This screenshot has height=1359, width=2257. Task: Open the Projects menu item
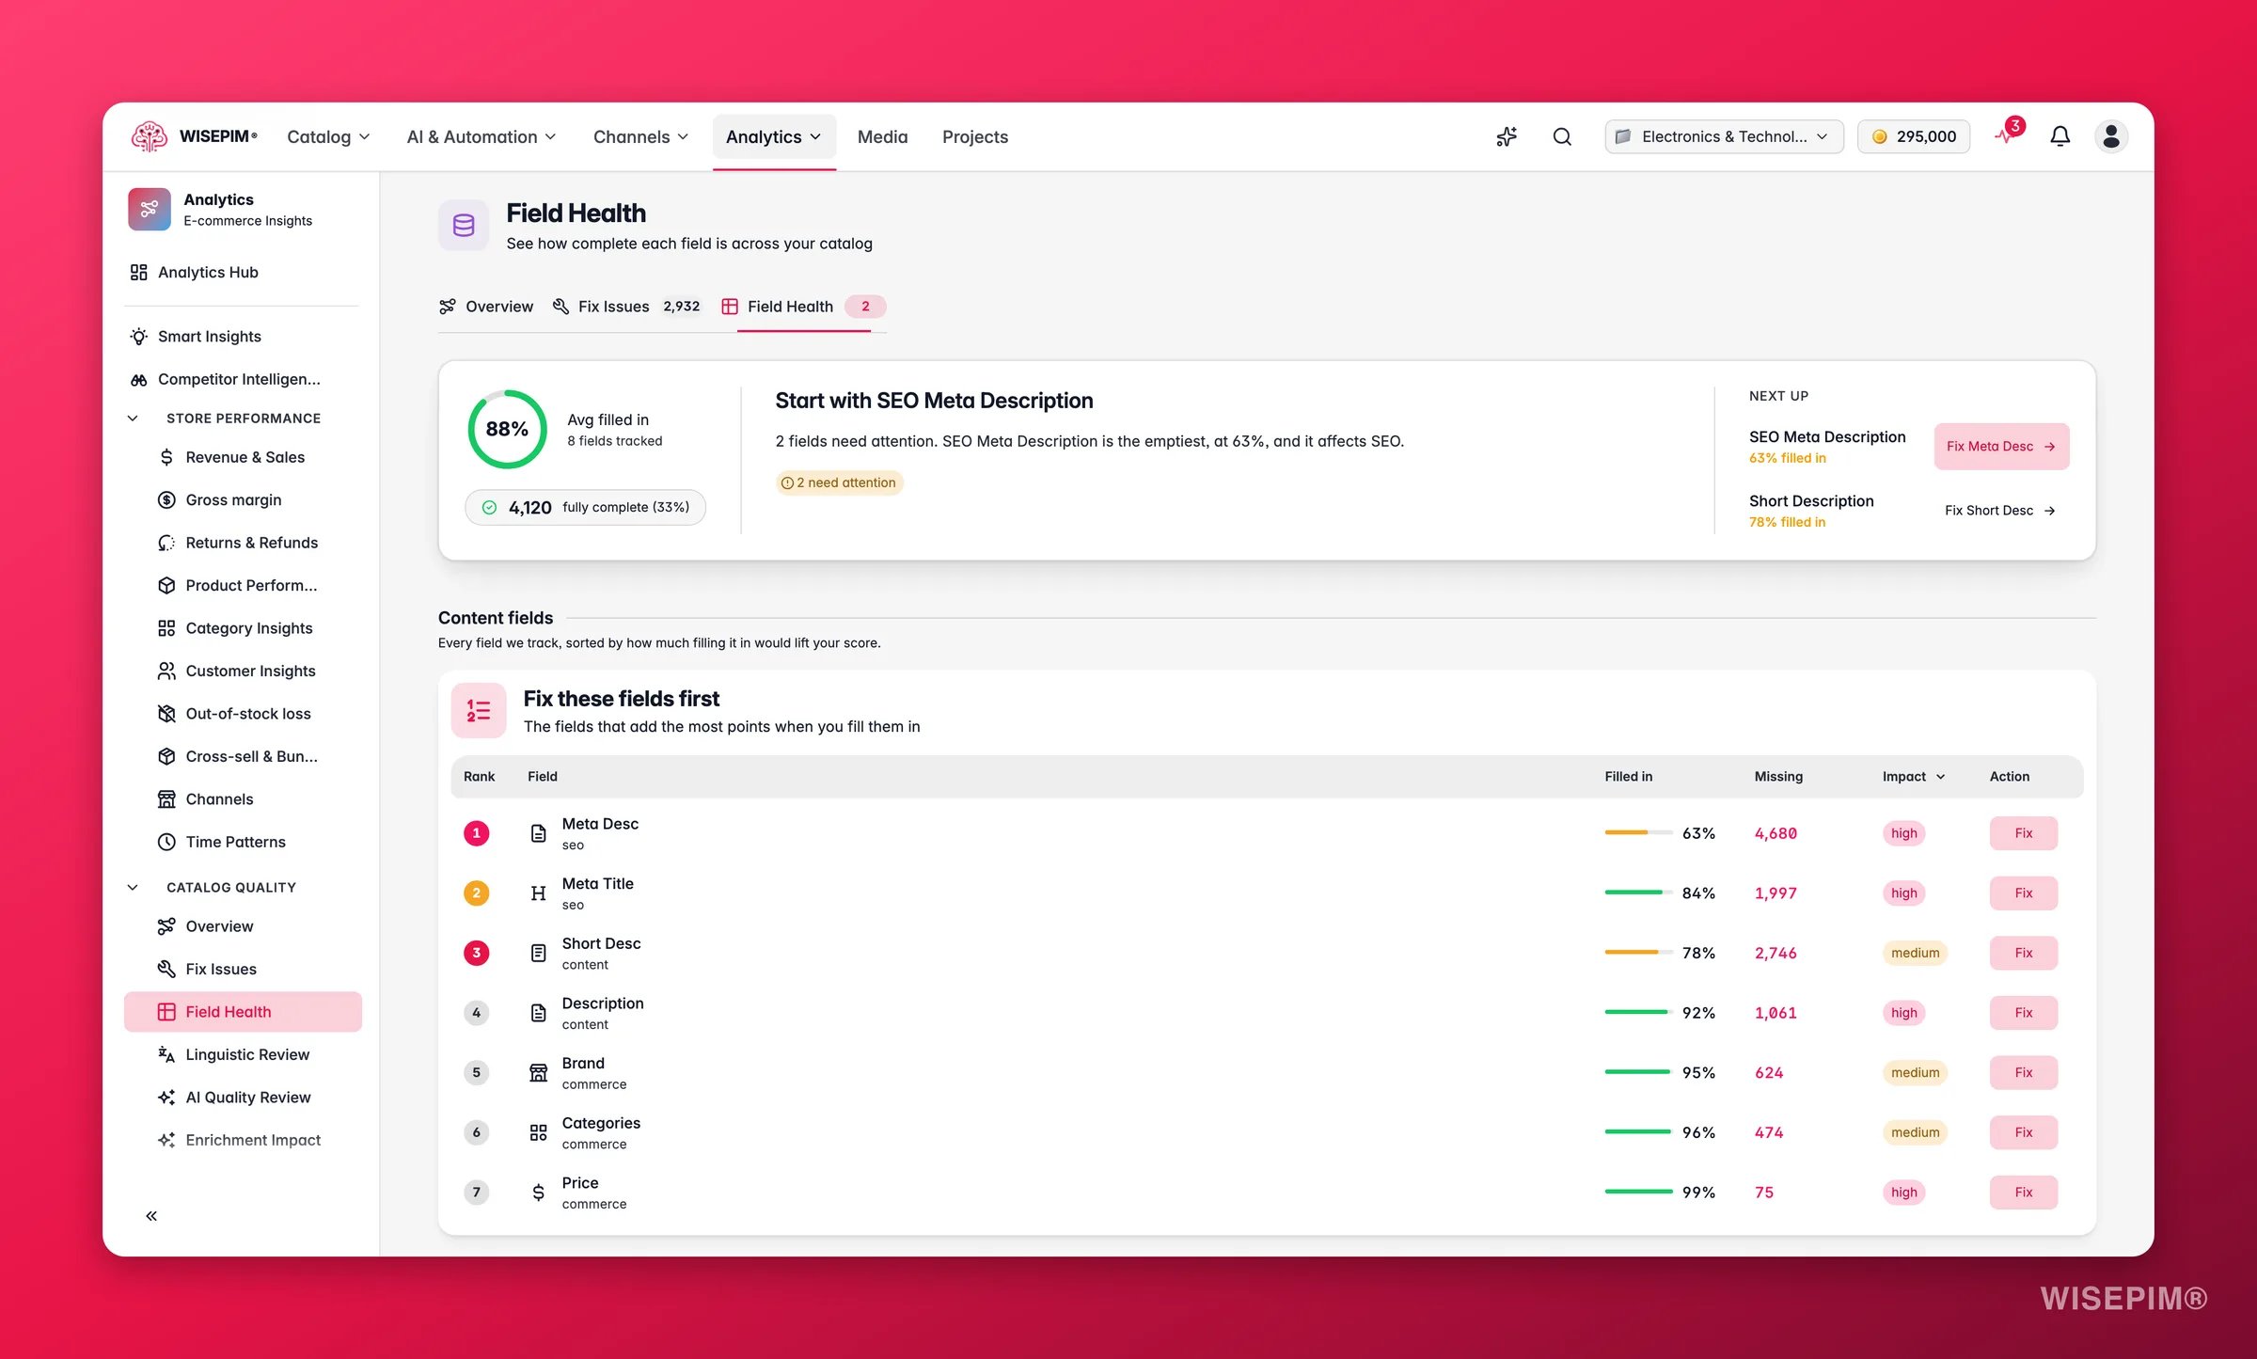coord(974,137)
